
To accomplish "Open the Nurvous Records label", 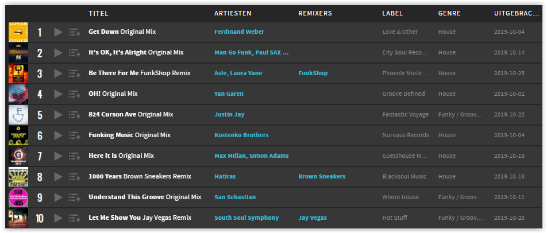I will pyautogui.click(x=406, y=135).
